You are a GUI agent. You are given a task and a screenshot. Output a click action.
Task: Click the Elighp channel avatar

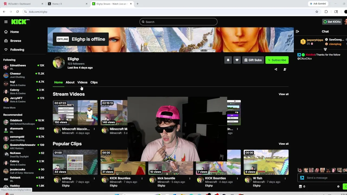pos(59,63)
